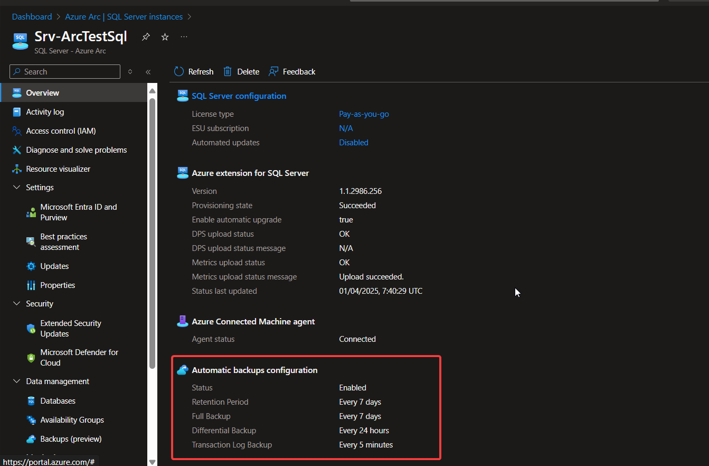This screenshot has height=466, width=709.
Task: Click the Pay-as-you-go license type link
Action: [x=364, y=114]
